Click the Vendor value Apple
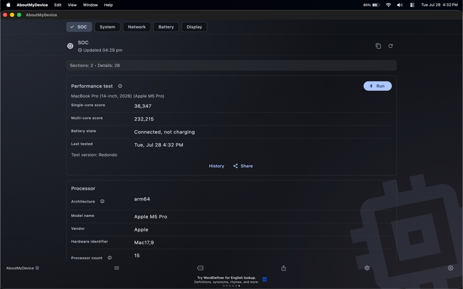This screenshot has width=463, height=289. coord(141,230)
